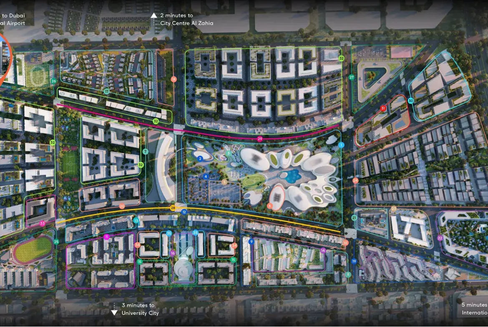The width and height of the screenshot is (488, 327).
Task: Click the "2 minutes to City Centre Al Zahia" label
Action: pos(186,20)
